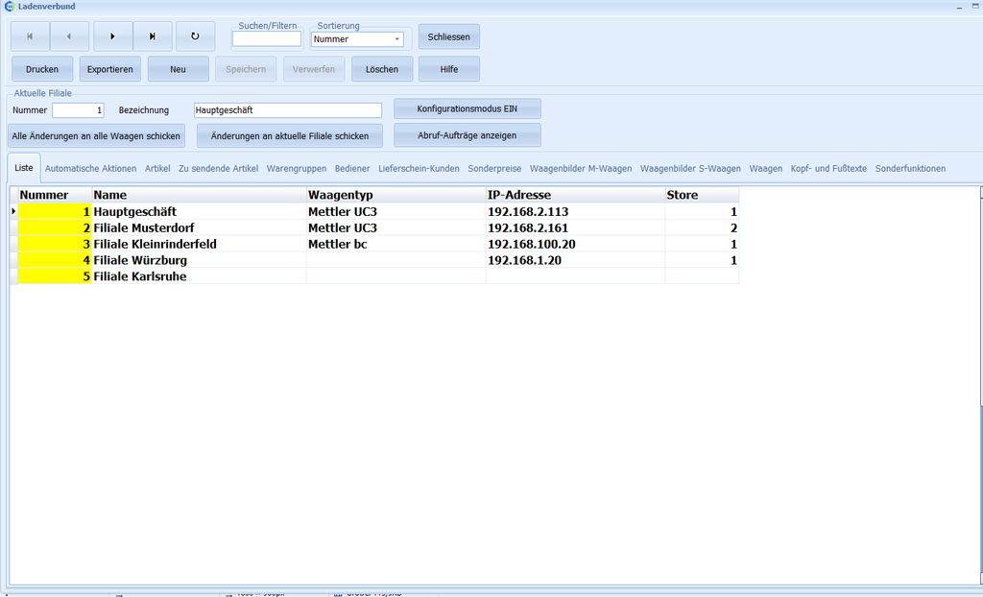The image size is (983, 597).
Task: Click the Löschen button
Action: point(381,69)
